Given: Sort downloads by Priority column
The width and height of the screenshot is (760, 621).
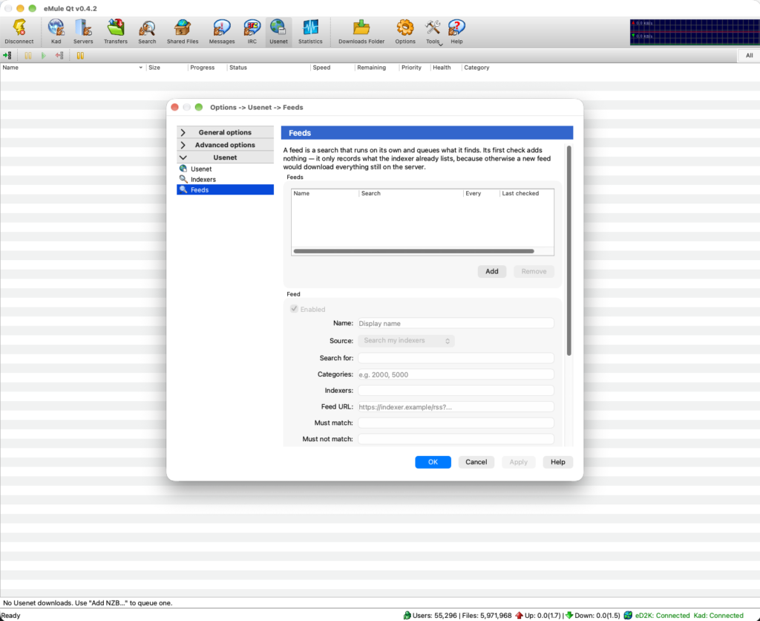Looking at the screenshot, I should (x=415, y=68).
